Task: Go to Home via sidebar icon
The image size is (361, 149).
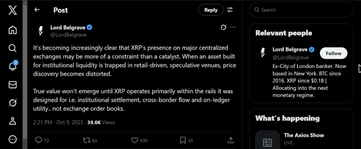Action: 12,30
